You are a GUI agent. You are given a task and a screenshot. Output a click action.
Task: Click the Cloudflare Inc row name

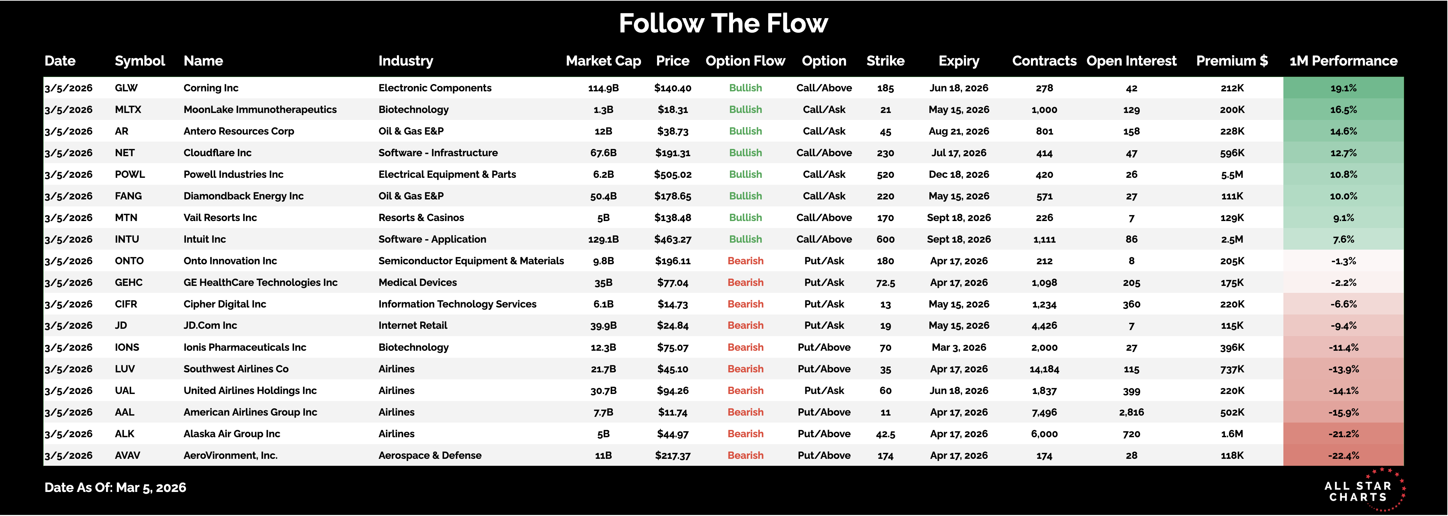point(217,153)
